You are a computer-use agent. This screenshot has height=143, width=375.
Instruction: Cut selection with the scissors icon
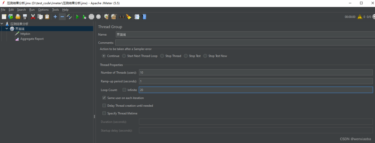click(33, 17)
